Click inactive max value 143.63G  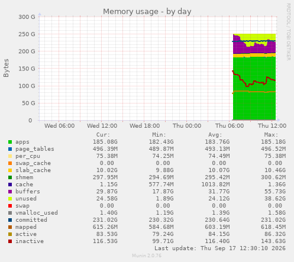tap(273, 241)
